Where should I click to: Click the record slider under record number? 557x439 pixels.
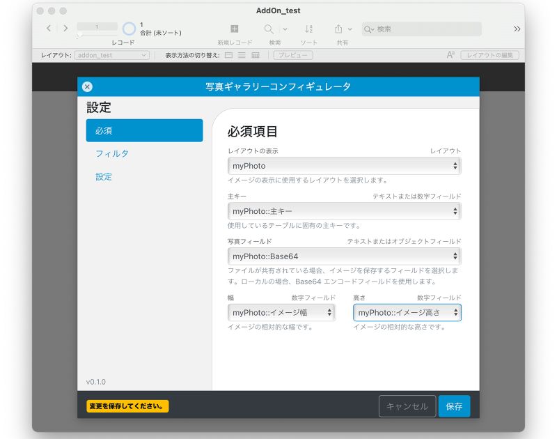coord(97,34)
